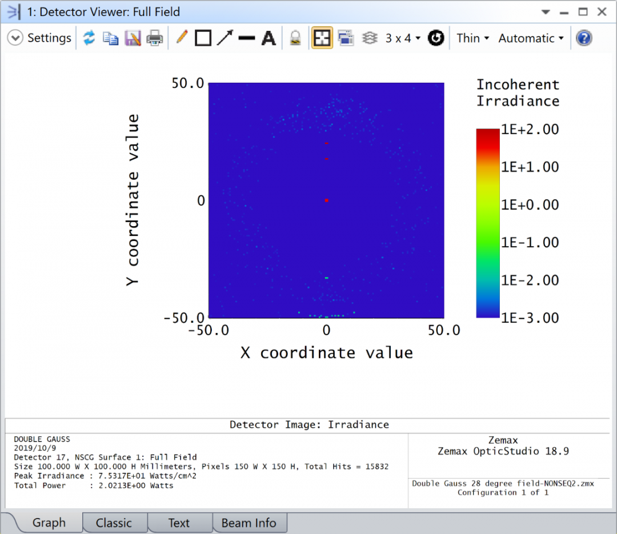617x534 pixels.
Task: Click the 'Total Power' value line
Action: (x=94, y=485)
